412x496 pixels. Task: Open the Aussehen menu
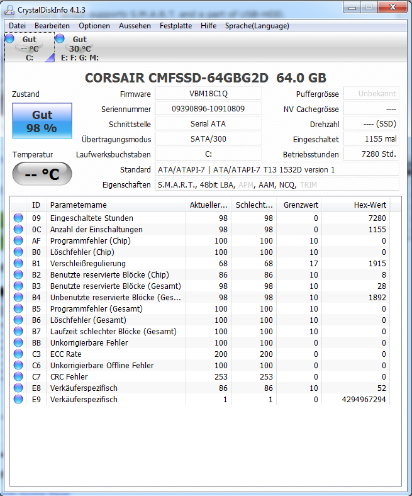click(135, 26)
